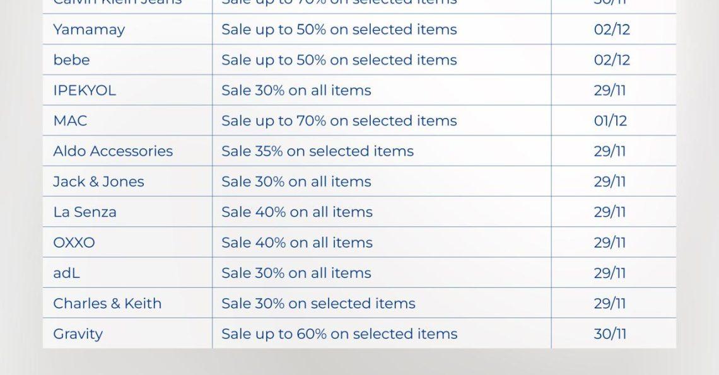Select the Charles & Keith brand cell
The image size is (719, 375).
point(107,303)
